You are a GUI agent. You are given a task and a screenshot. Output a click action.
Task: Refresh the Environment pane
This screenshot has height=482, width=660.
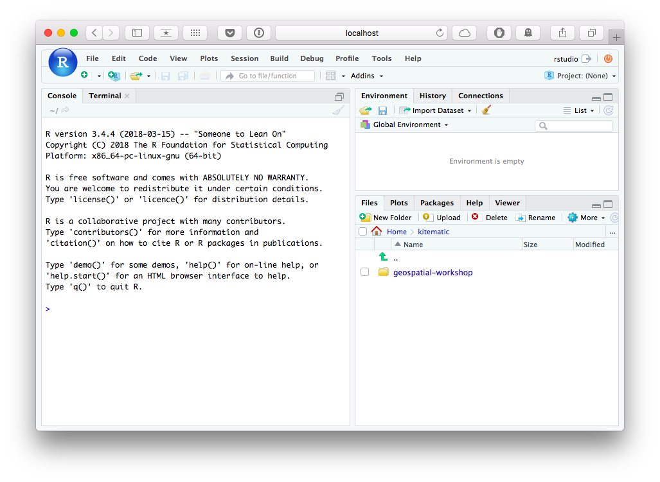tap(608, 110)
